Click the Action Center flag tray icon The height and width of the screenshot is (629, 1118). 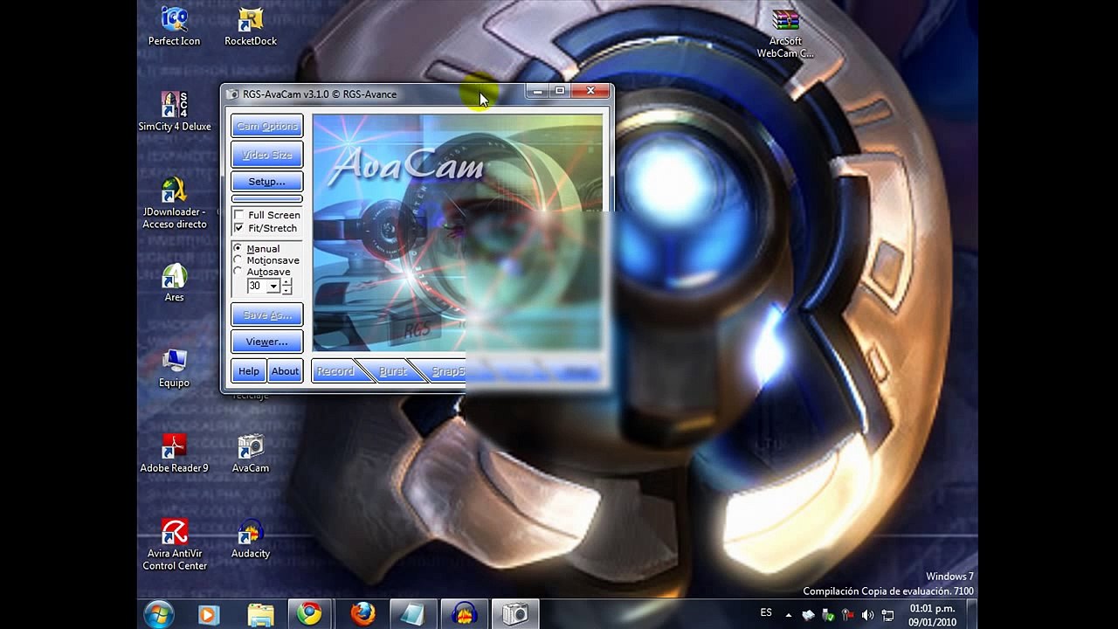pos(847,615)
